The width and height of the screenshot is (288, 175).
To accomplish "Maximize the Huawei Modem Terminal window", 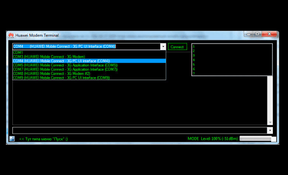I will point(257,34).
